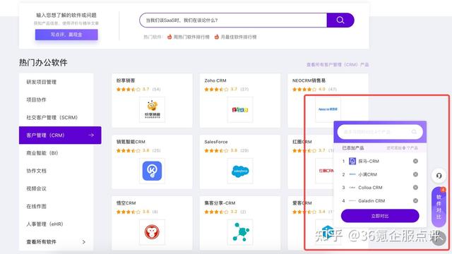Toggle the 软件对比 side tab
Viewport: 452px width, 254px height.
click(x=439, y=207)
